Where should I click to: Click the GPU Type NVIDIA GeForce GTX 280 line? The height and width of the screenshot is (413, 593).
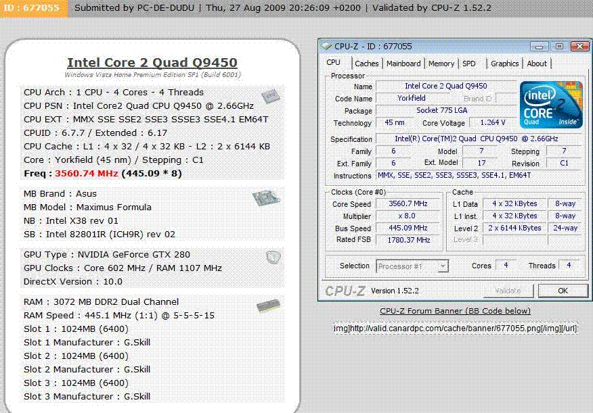pyautogui.click(x=107, y=255)
